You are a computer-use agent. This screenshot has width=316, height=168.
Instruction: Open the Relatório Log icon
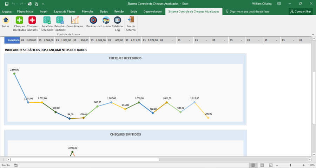click(117, 20)
